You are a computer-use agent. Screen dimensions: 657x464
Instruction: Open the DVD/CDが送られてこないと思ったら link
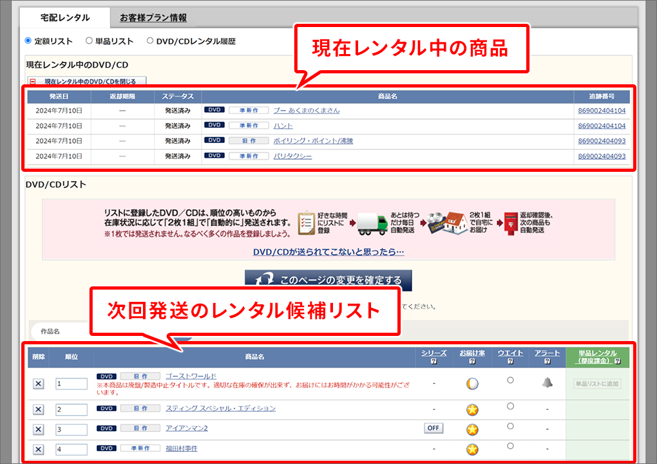(x=328, y=252)
